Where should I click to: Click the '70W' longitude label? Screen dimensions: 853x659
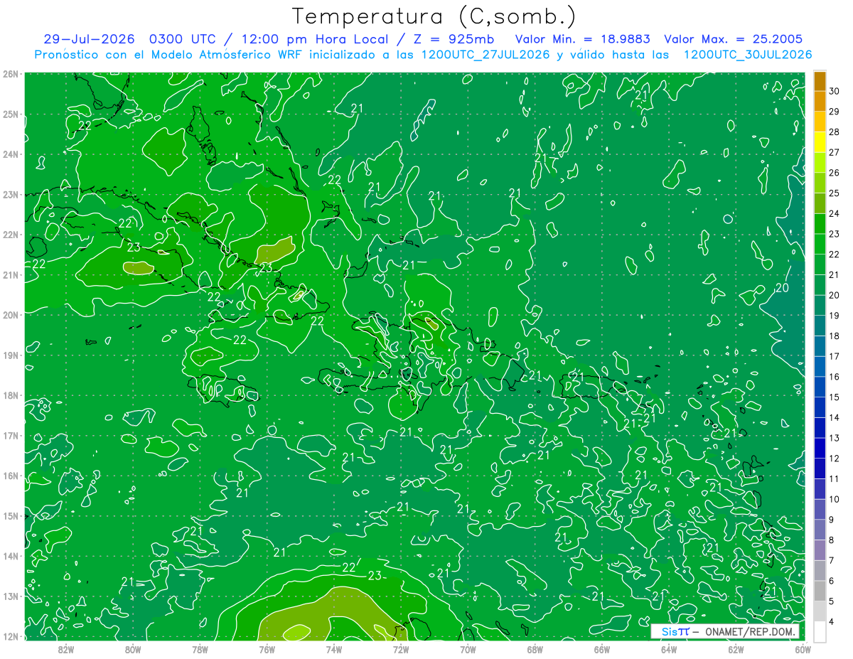click(468, 648)
